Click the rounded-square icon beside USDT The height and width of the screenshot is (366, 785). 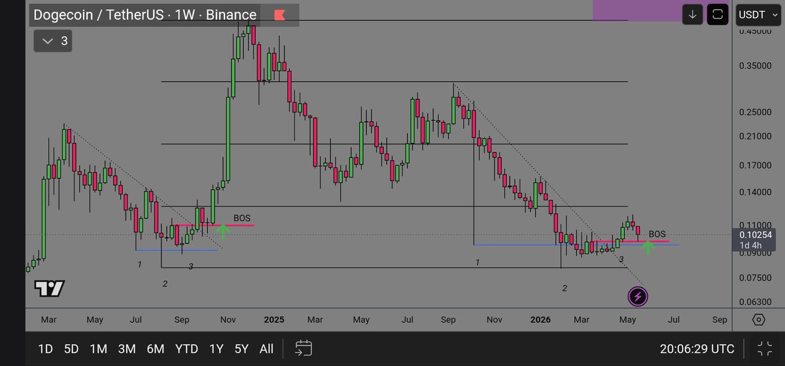coord(718,14)
